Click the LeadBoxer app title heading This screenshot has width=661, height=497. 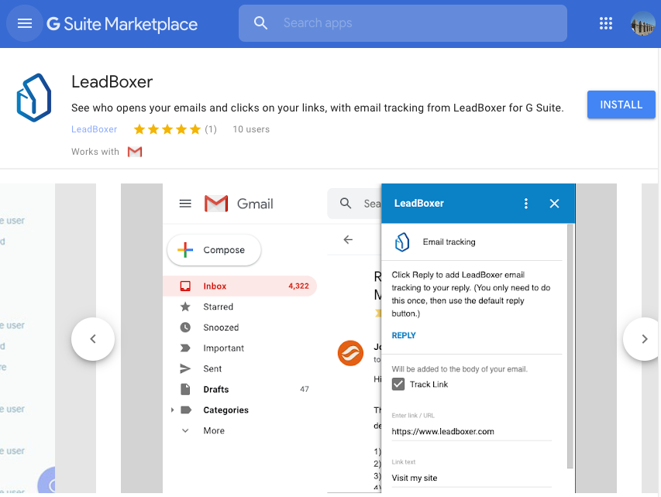click(112, 82)
